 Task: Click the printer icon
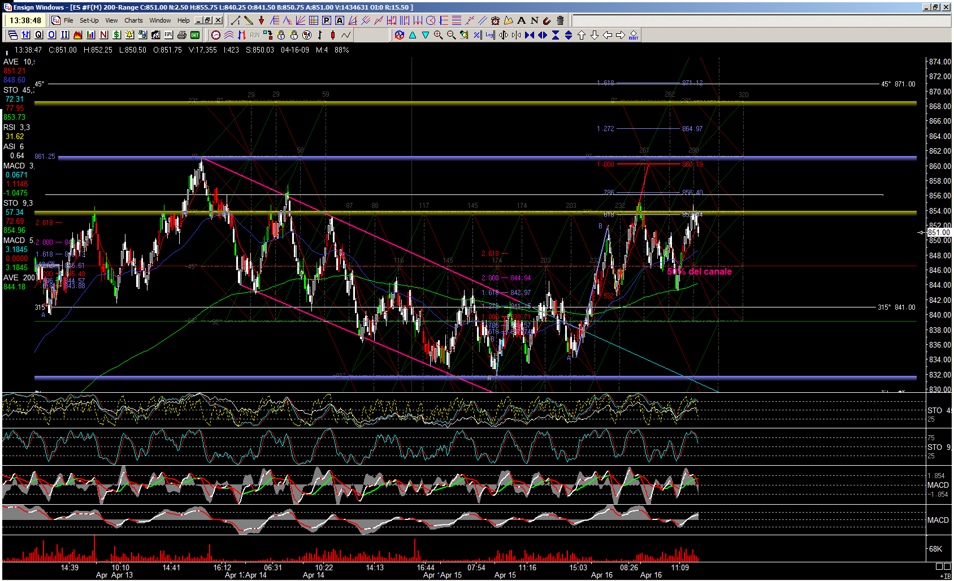(x=181, y=35)
